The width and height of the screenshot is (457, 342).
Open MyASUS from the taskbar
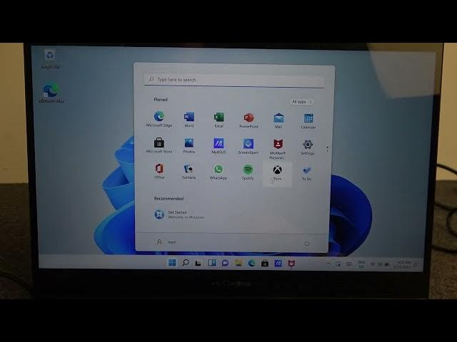click(x=278, y=264)
